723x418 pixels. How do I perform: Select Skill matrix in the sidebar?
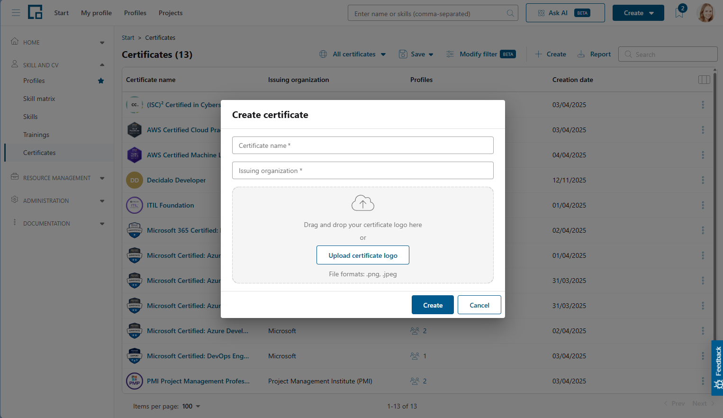click(39, 99)
